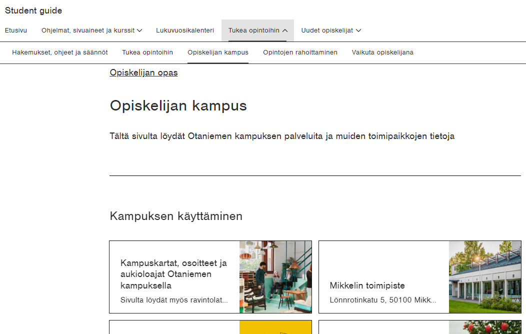526x334 pixels.
Task: Expand the Uudet opiskelijat dropdown
Action: point(331,30)
